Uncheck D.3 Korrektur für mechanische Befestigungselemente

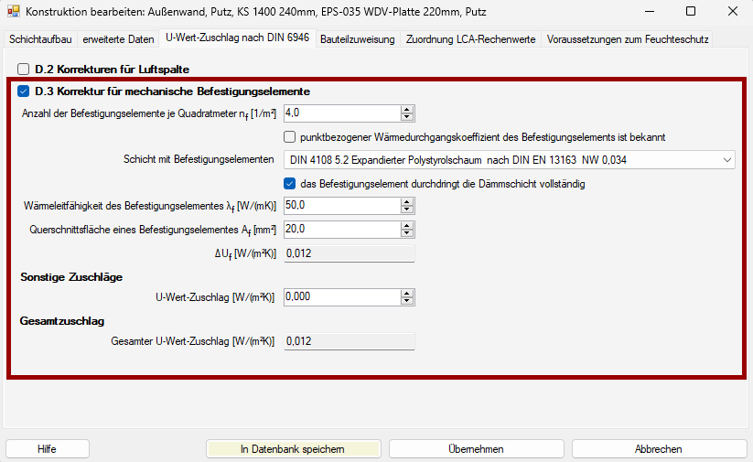tap(24, 91)
